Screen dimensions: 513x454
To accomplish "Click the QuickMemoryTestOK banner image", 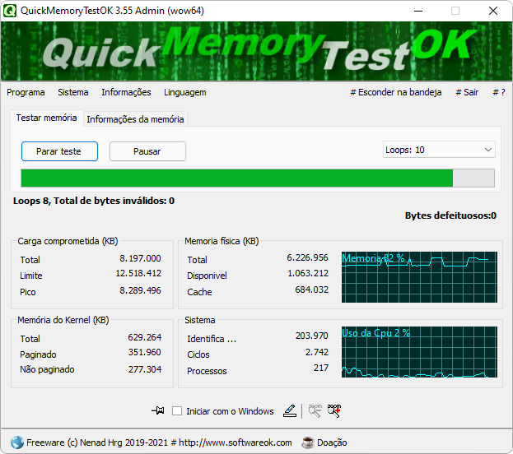I will [257, 51].
